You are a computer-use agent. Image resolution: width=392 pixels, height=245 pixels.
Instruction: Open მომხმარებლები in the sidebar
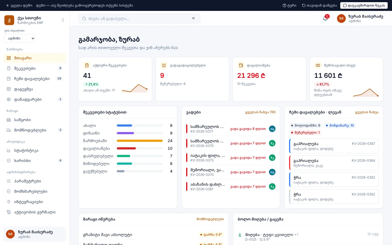pyautogui.click(x=35, y=191)
